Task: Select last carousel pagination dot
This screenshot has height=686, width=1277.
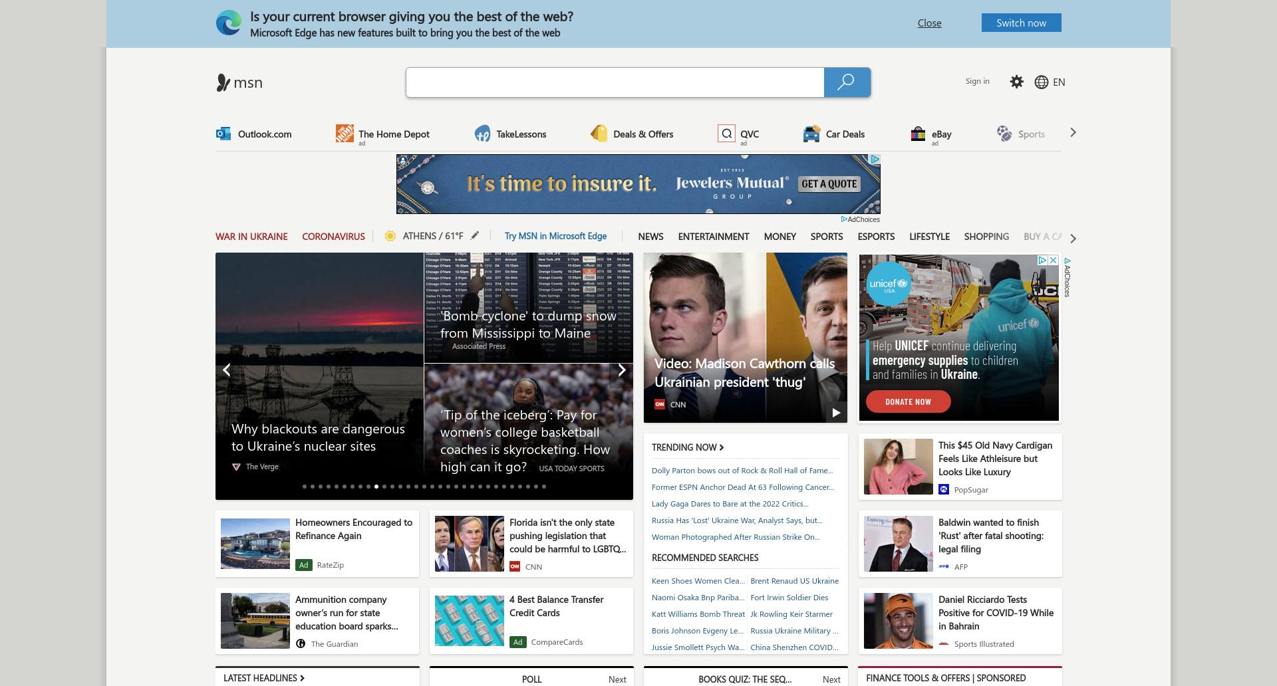Action: pyautogui.click(x=544, y=487)
